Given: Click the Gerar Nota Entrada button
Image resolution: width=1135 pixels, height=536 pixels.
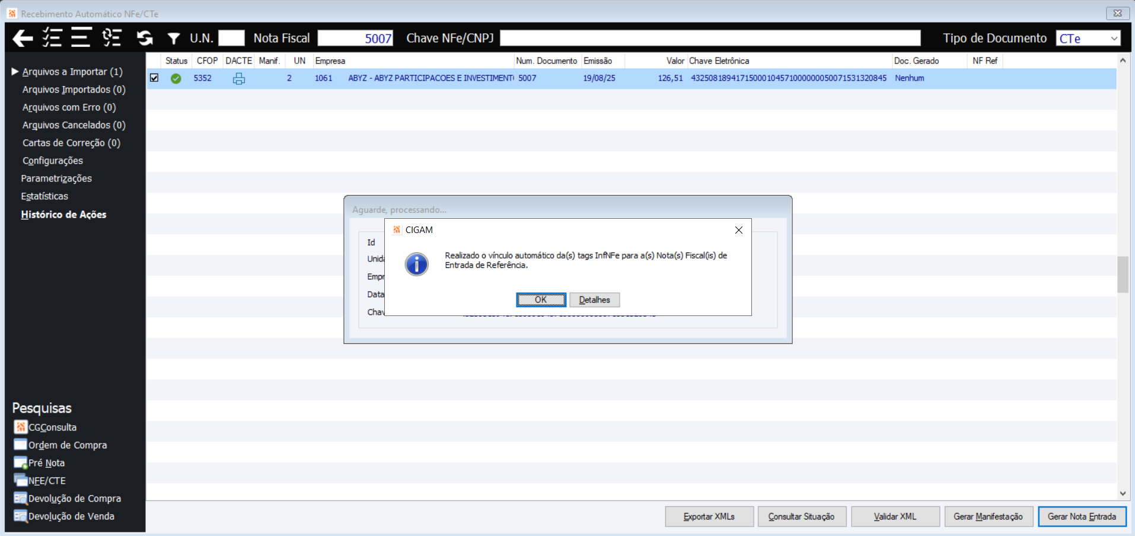Looking at the screenshot, I should 1082,516.
